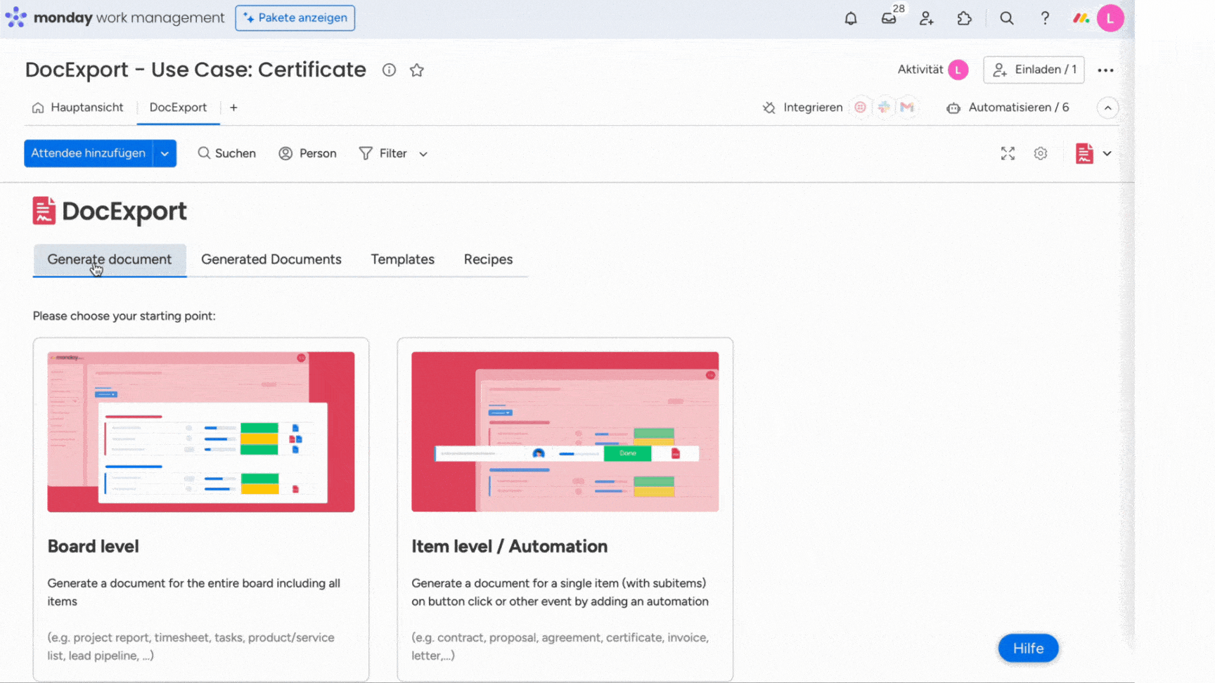This screenshot has width=1215, height=683.
Task: Click the monday products switcher logo
Action: (1081, 18)
